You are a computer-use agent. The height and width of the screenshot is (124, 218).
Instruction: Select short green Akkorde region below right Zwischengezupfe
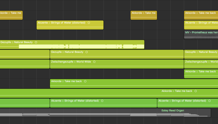coord(201,74)
